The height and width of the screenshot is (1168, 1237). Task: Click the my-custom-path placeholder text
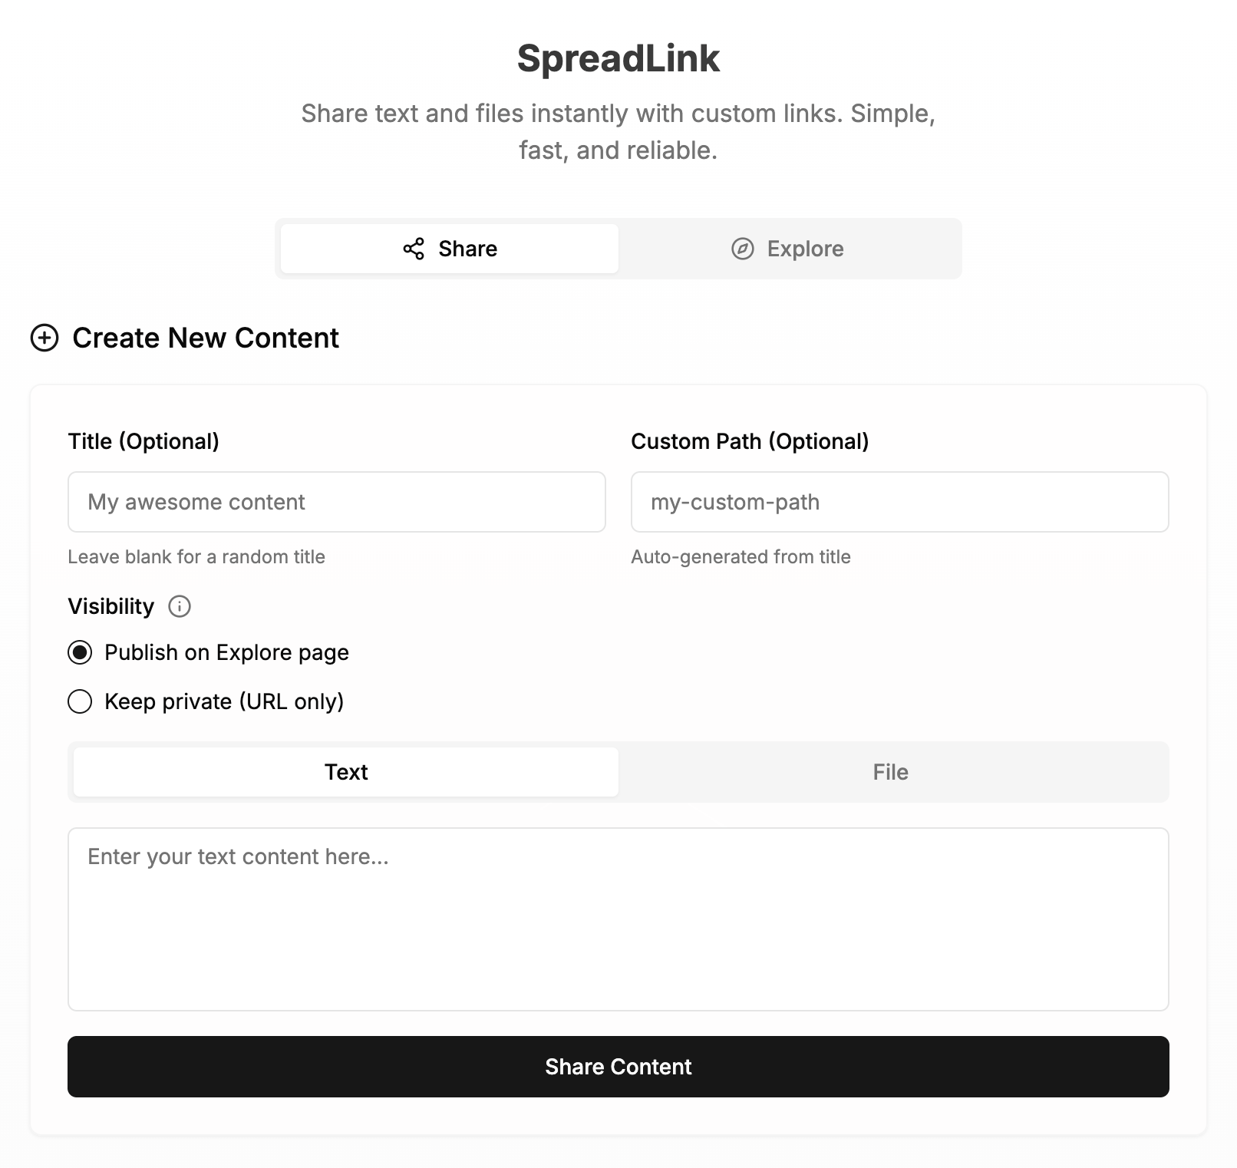point(734,501)
